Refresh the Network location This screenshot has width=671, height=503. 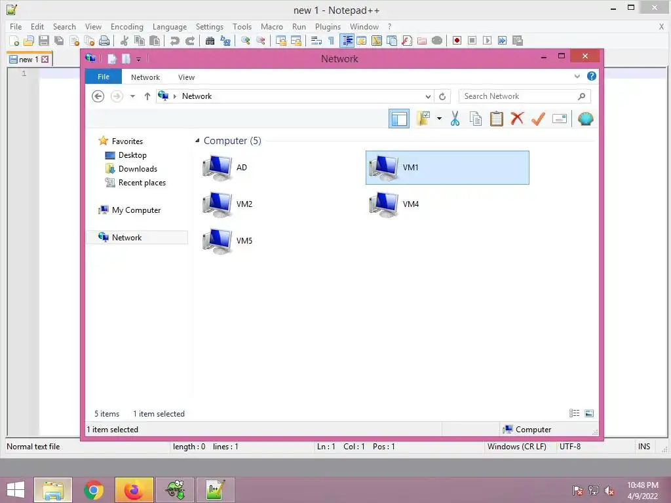pos(442,97)
